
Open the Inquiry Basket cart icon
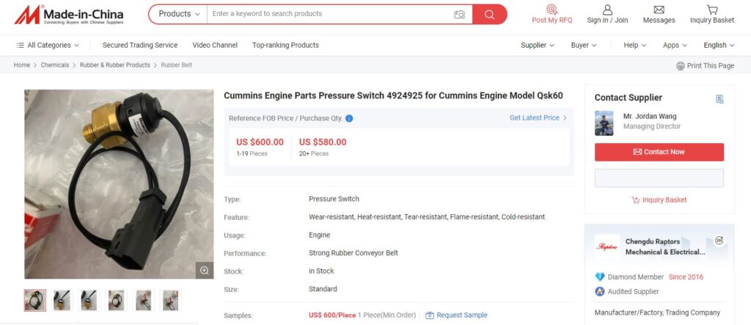(711, 10)
